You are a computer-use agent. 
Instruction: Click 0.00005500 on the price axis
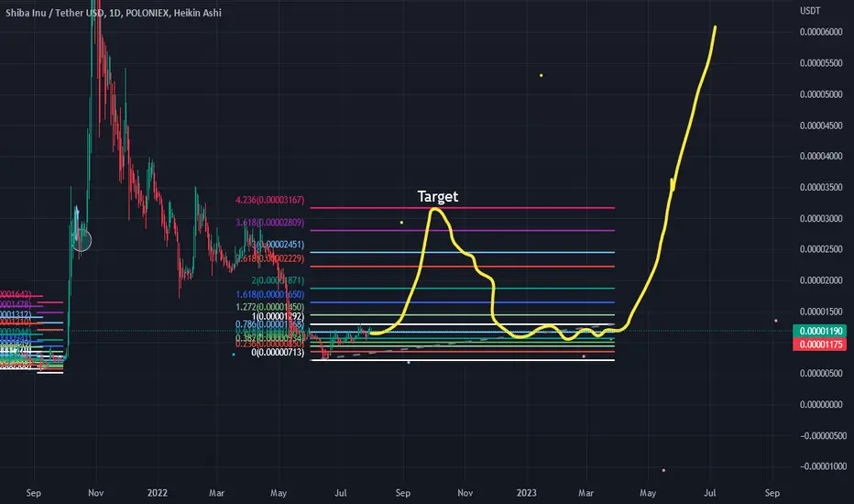(x=821, y=63)
